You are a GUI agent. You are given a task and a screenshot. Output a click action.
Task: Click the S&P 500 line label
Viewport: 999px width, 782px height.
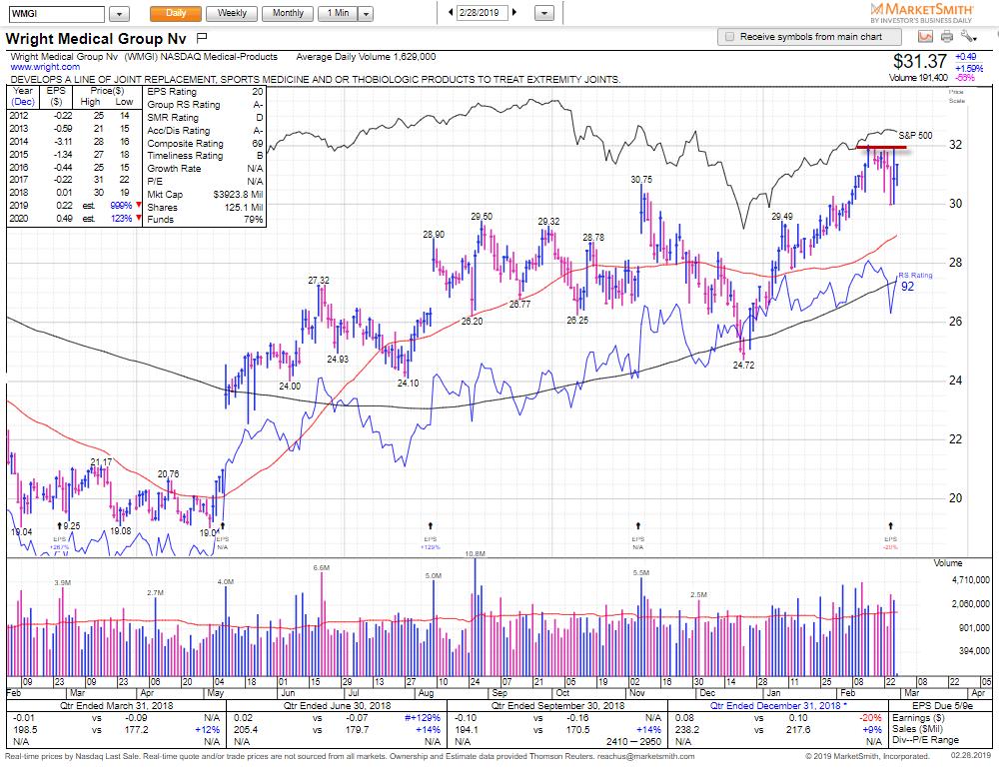coord(915,136)
